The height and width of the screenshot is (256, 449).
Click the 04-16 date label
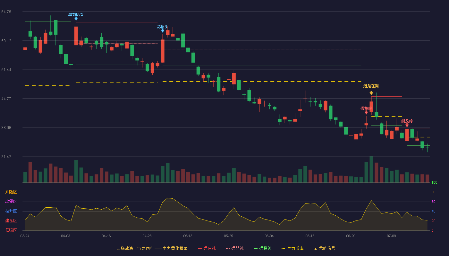coord(106,236)
